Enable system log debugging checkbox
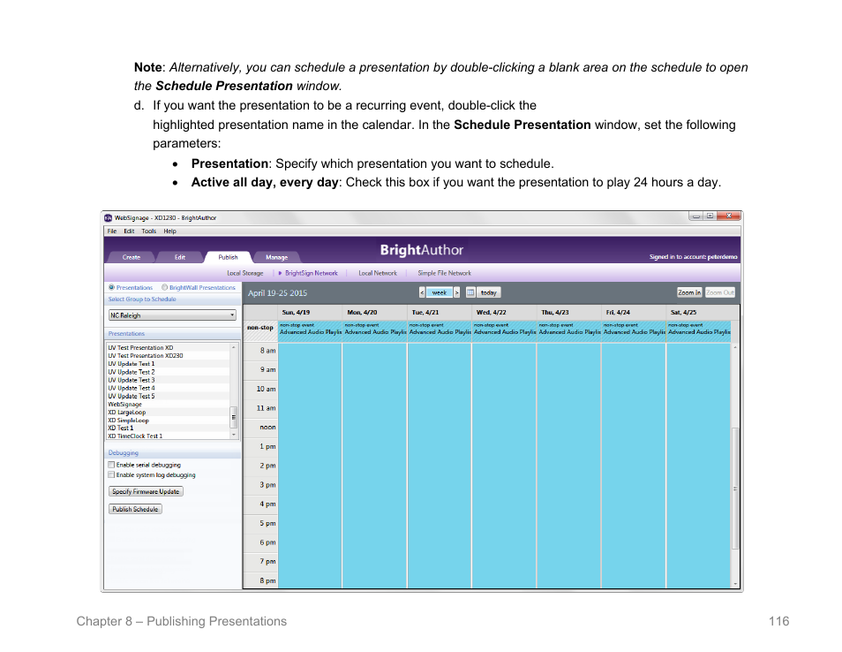The image size is (842, 652). (x=111, y=475)
